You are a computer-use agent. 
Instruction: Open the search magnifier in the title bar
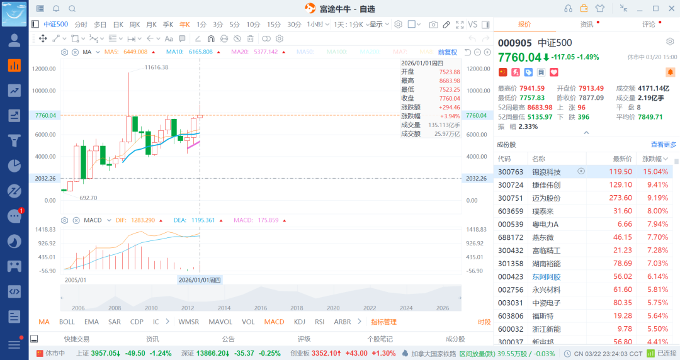72,9
